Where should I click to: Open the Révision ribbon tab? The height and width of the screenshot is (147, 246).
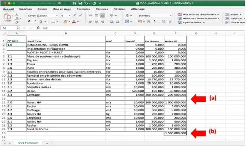click(x=120, y=9)
